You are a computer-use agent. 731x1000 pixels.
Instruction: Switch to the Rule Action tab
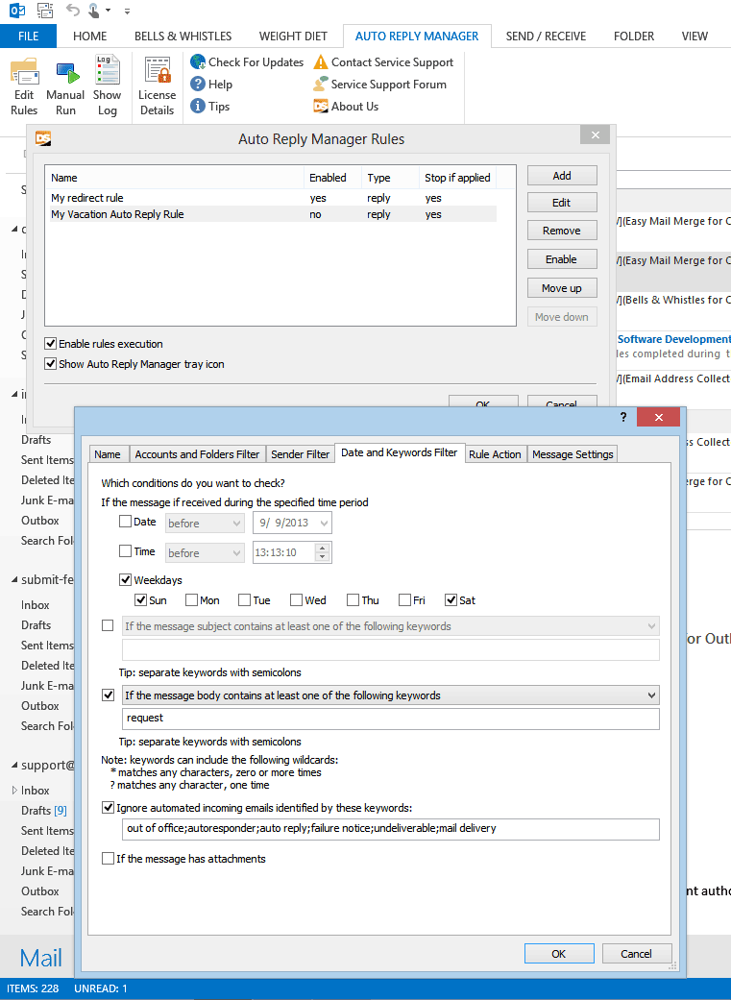[495, 454]
